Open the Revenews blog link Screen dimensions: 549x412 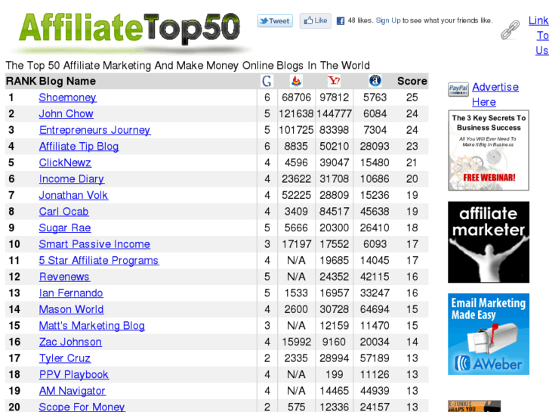[64, 277]
